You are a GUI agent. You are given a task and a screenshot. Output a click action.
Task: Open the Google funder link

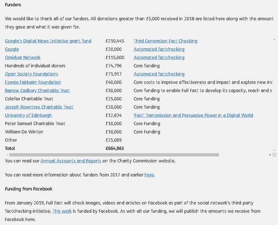(x=12, y=49)
